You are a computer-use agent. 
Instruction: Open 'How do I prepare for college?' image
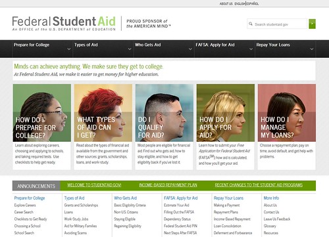tap(42, 113)
